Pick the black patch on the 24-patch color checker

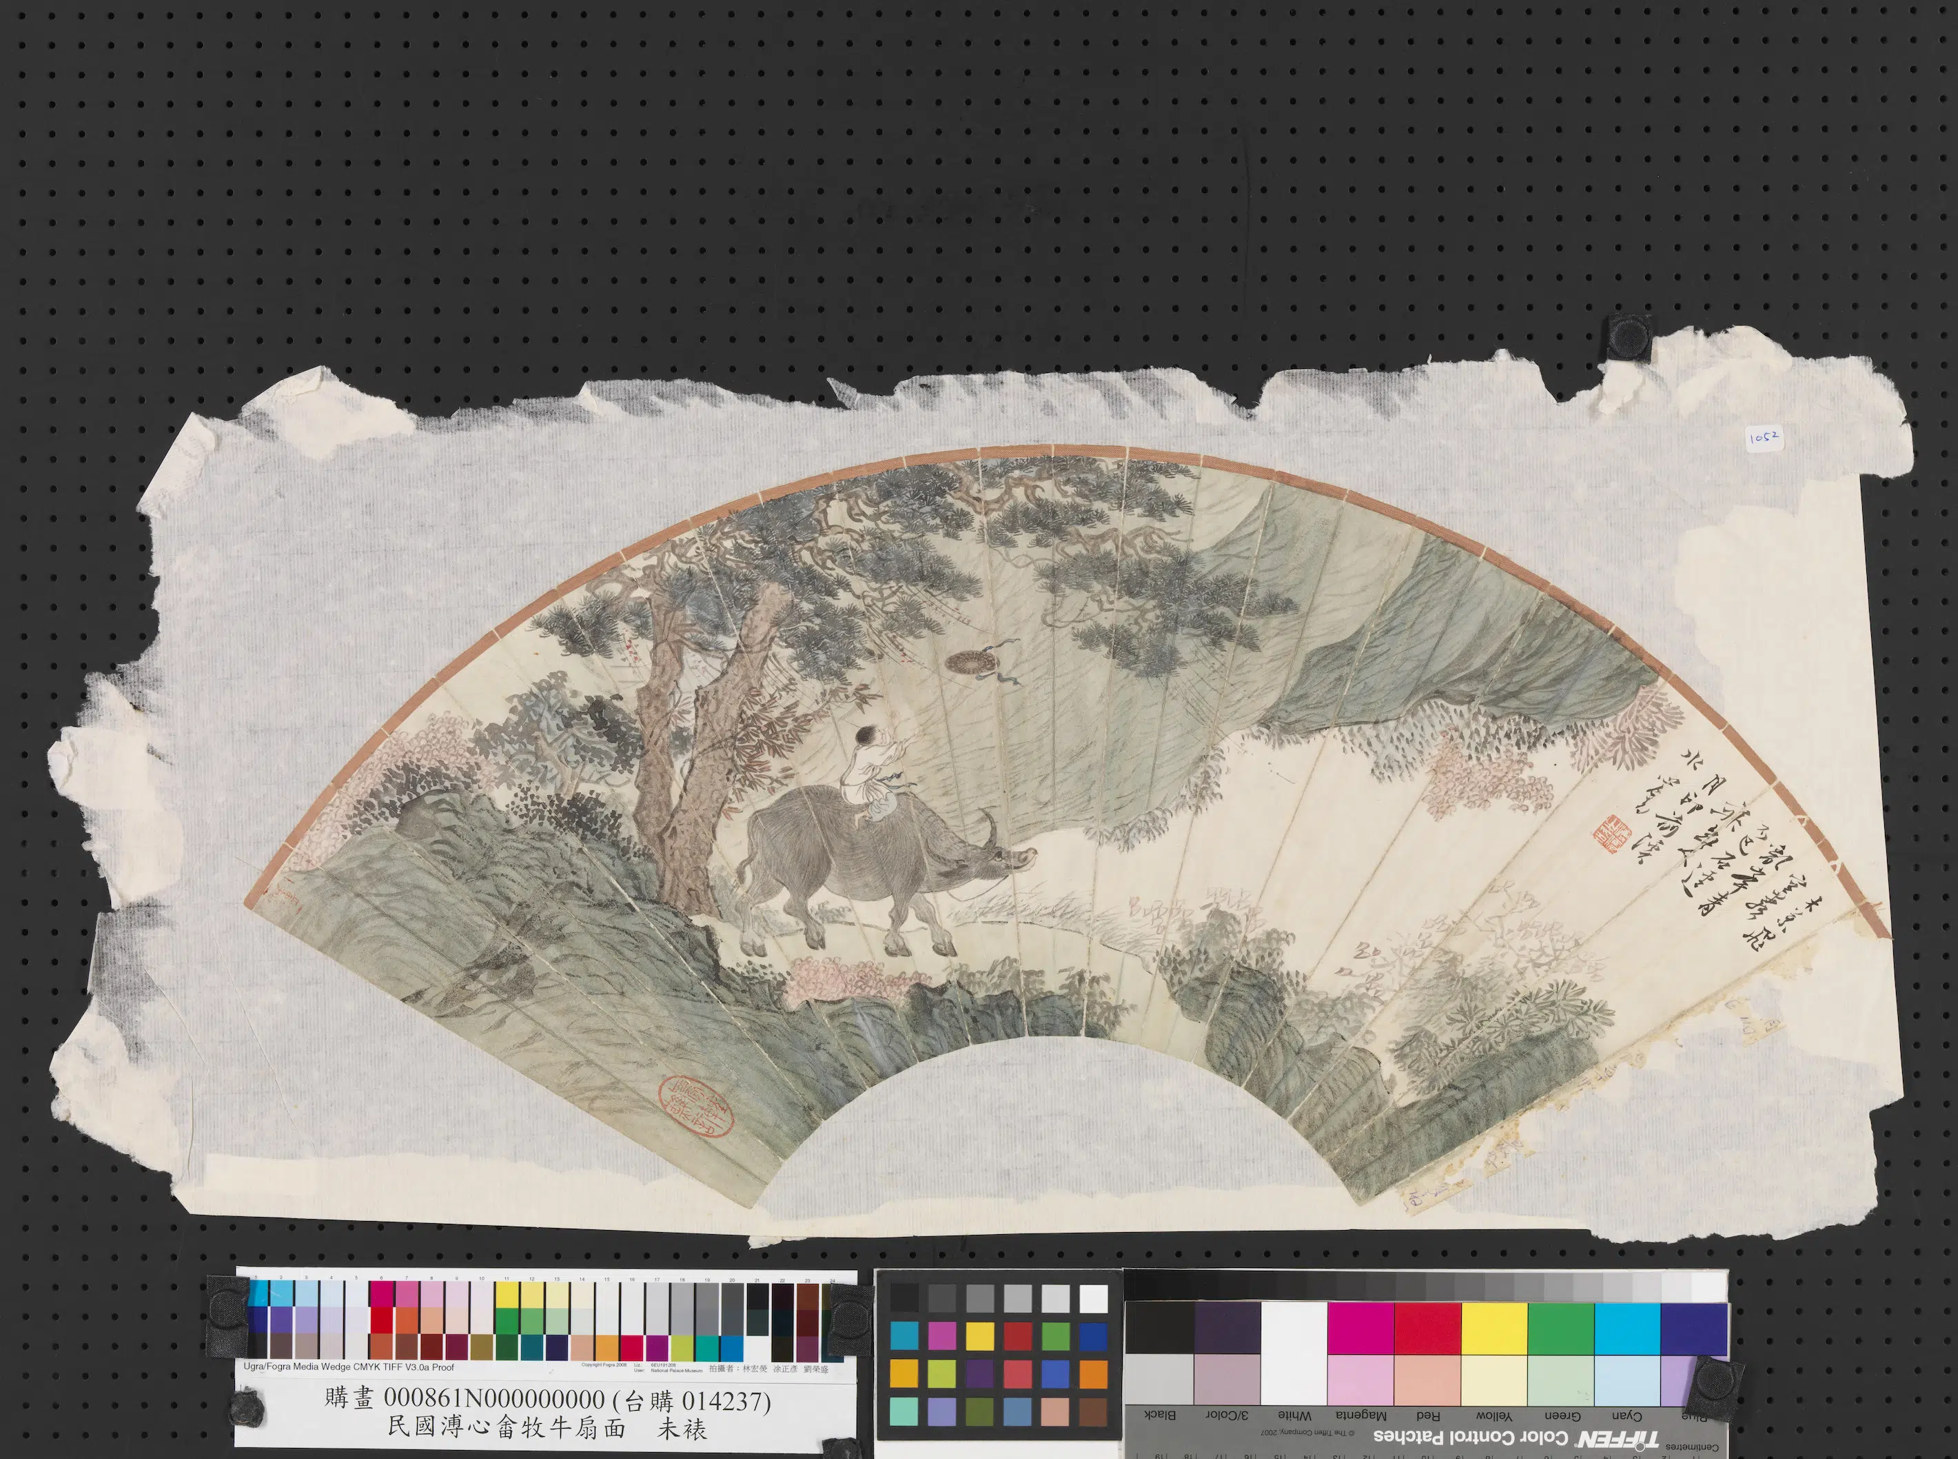coord(904,1298)
